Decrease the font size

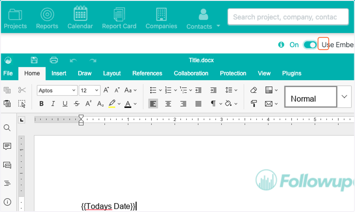point(117,90)
